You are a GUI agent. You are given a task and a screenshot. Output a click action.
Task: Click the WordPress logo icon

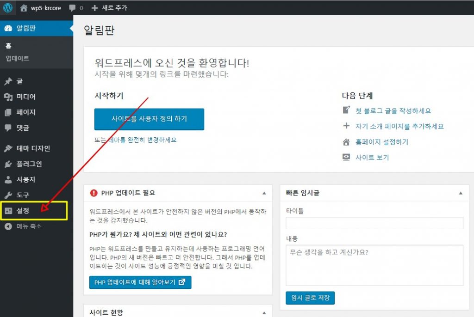click(x=8, y=7)
